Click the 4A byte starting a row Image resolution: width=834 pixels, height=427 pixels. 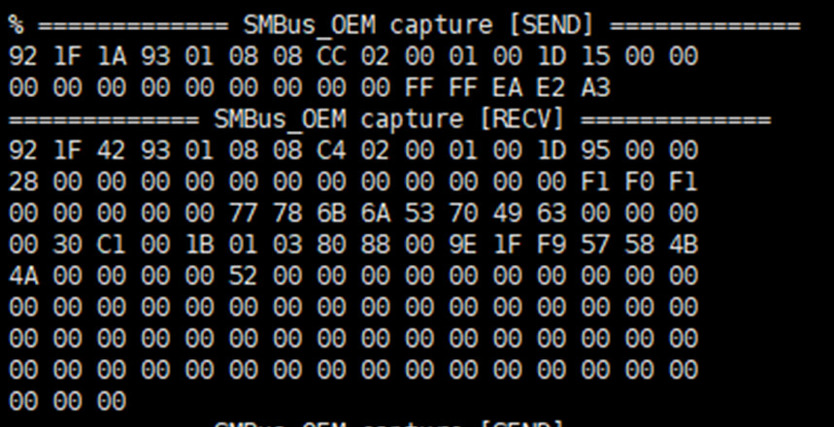[x=20, y=277]
